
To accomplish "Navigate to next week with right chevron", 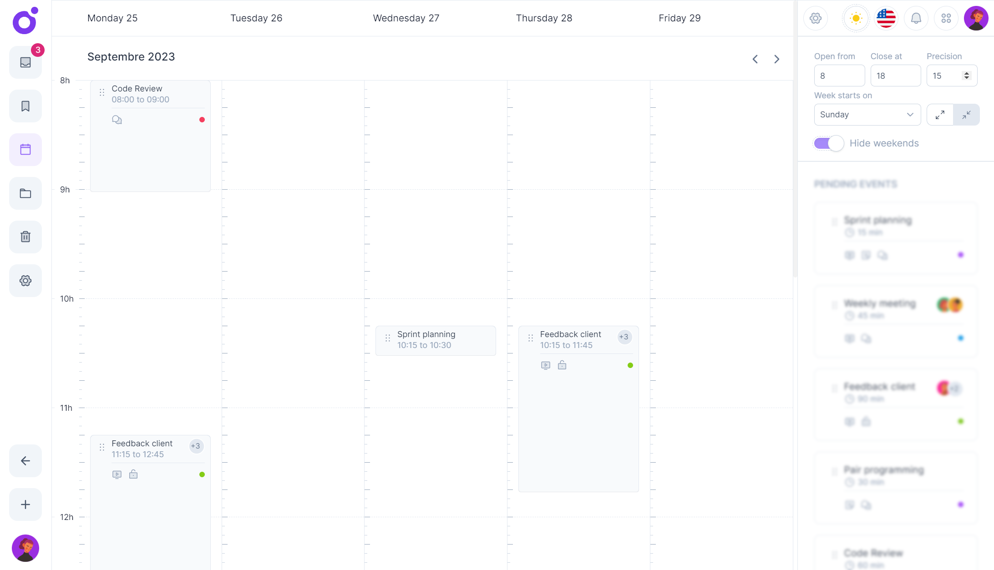I will (776, 59).
